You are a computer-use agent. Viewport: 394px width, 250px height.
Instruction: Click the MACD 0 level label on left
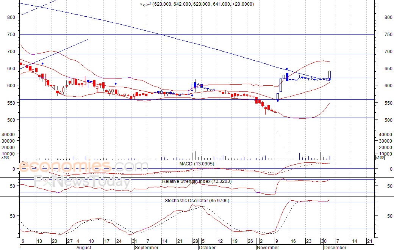(14, 169)
